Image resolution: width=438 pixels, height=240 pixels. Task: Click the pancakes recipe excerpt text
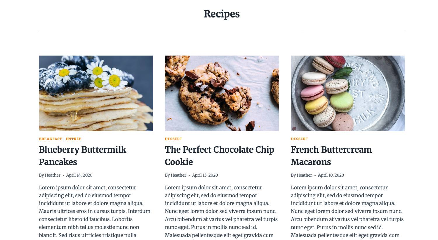pyautogui.click(x=95, y=211)
